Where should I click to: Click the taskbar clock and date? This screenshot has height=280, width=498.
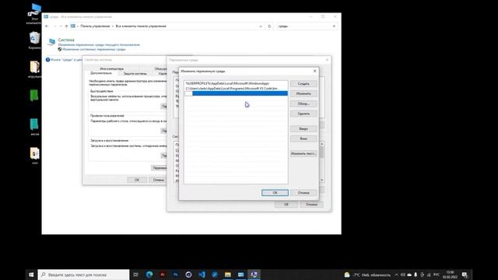(x=450, y=275)
